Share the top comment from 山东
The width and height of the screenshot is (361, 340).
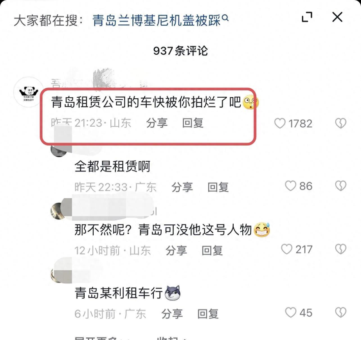pyautogui.click(x=157, y=123)
